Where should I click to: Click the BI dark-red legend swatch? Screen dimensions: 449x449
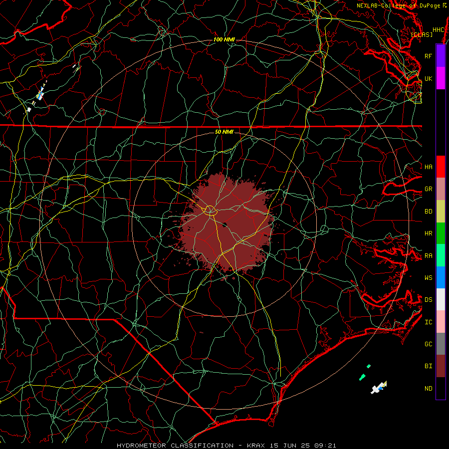point(441,366)
